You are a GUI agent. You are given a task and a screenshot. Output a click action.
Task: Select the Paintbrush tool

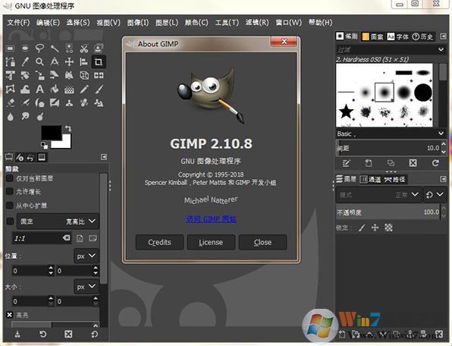coord(99,89)
